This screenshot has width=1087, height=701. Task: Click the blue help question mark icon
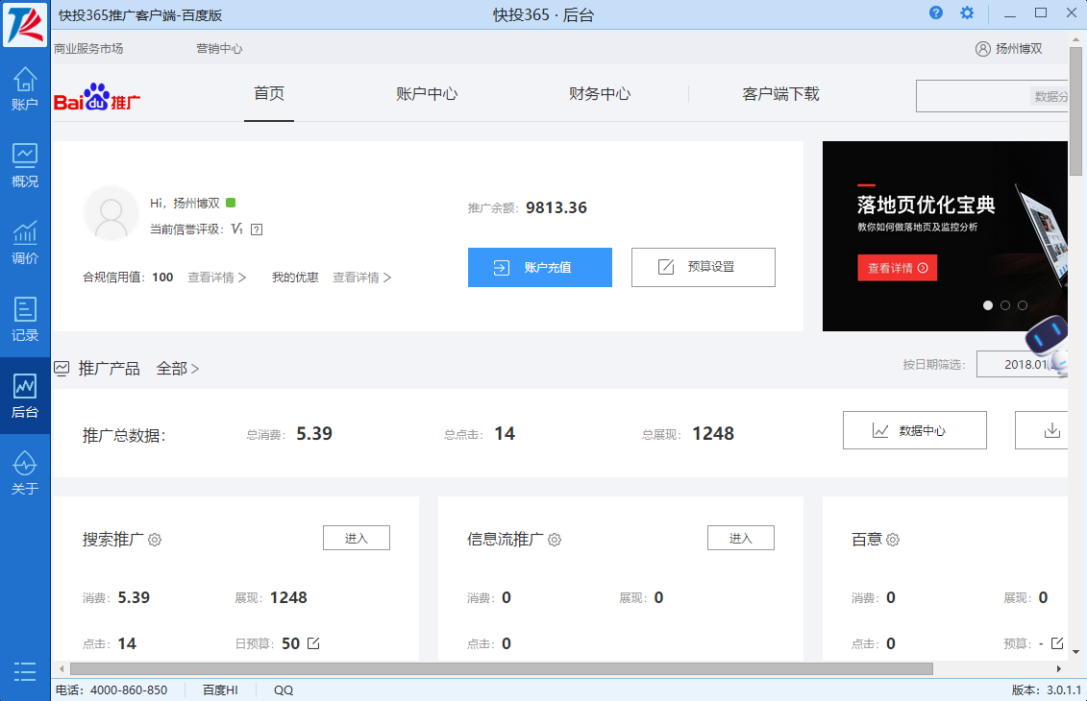[936, 12]
